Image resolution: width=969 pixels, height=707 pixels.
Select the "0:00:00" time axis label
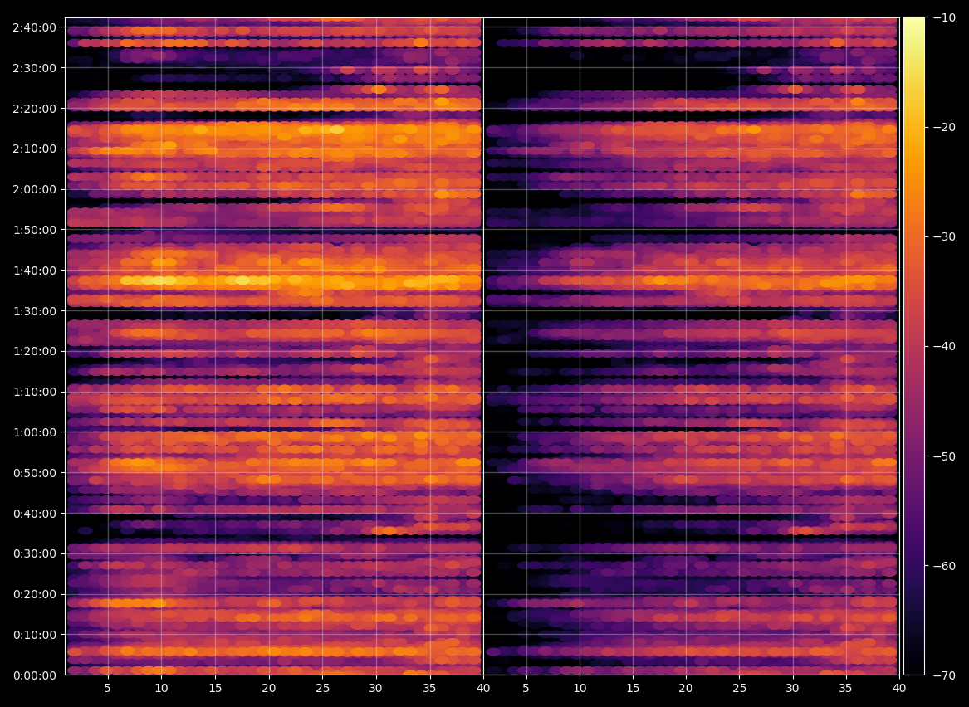[35, 675]
